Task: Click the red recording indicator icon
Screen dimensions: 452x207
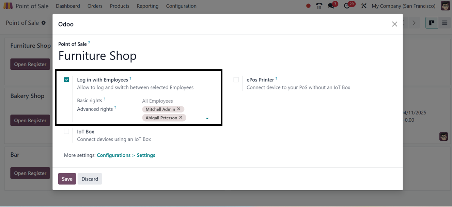Action: [x=308, y=6]
